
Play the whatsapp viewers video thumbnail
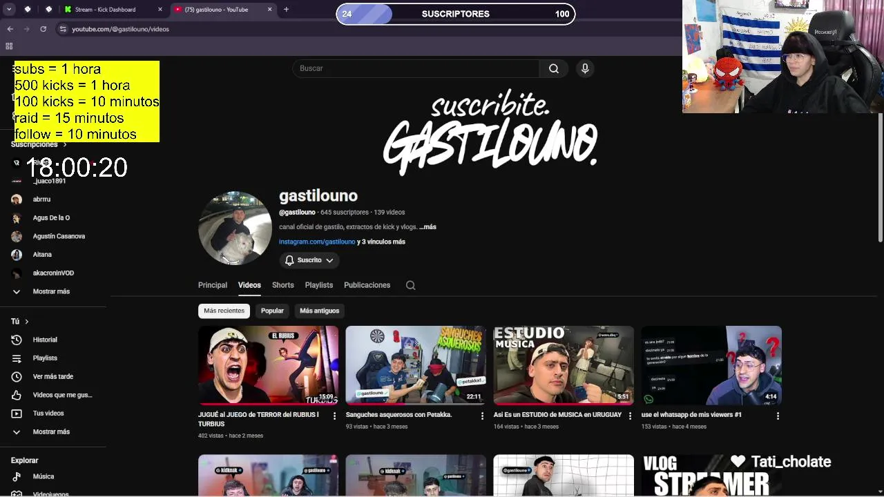point(711,365)
